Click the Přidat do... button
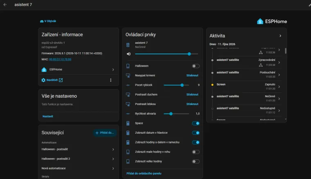The height and width of the screenshot is (179, 311). pyautogui.click(x=105, y=133)
